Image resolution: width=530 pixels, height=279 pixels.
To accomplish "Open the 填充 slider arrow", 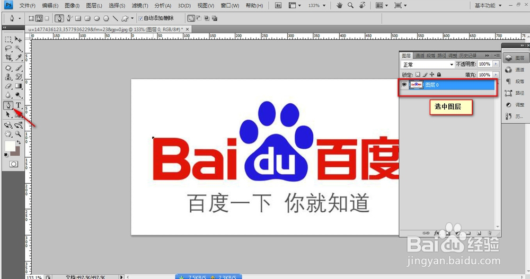I will tap(496, 75).
